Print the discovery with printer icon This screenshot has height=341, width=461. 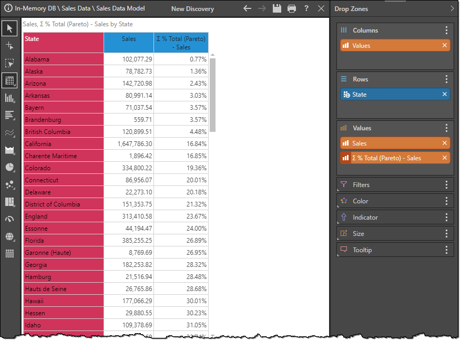(x=292, y=9)
